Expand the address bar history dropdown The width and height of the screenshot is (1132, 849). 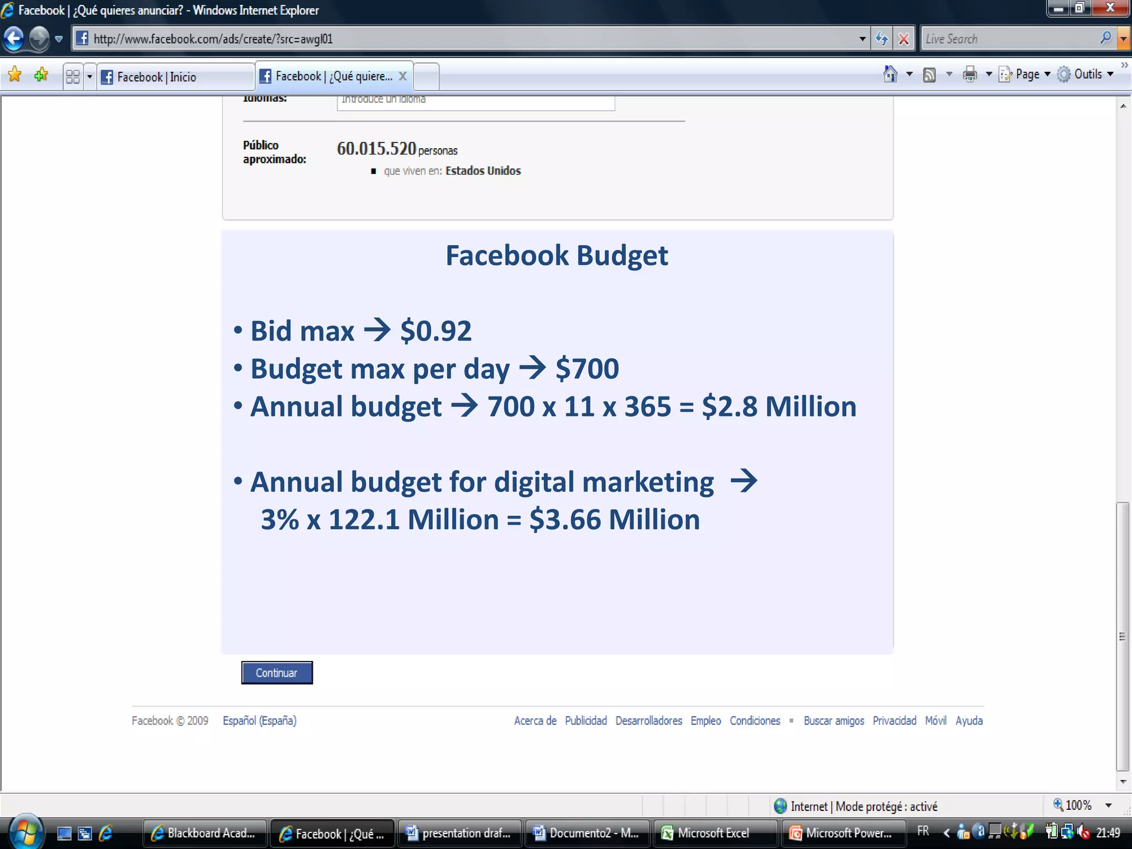(862, 39)
